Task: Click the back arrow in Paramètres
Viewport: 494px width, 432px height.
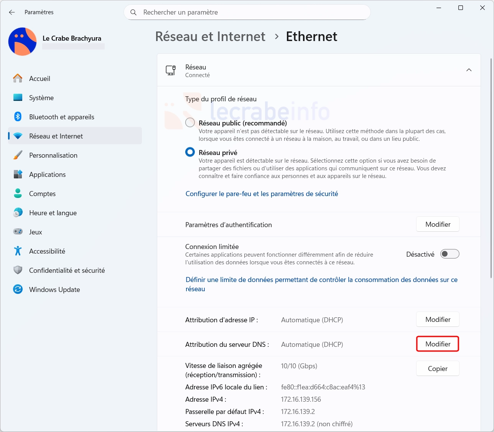Action: click(12, 12)
